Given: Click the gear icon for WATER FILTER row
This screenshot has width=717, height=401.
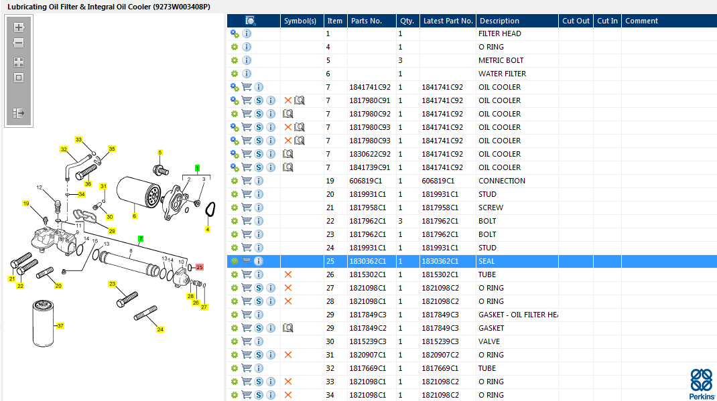Looking at the screenshot, I should pyautogui.click(x=235, y=74).
